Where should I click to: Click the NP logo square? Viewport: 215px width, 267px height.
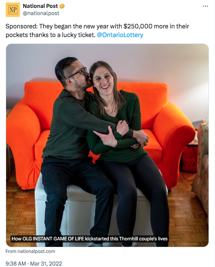click(x=13, y=10)
